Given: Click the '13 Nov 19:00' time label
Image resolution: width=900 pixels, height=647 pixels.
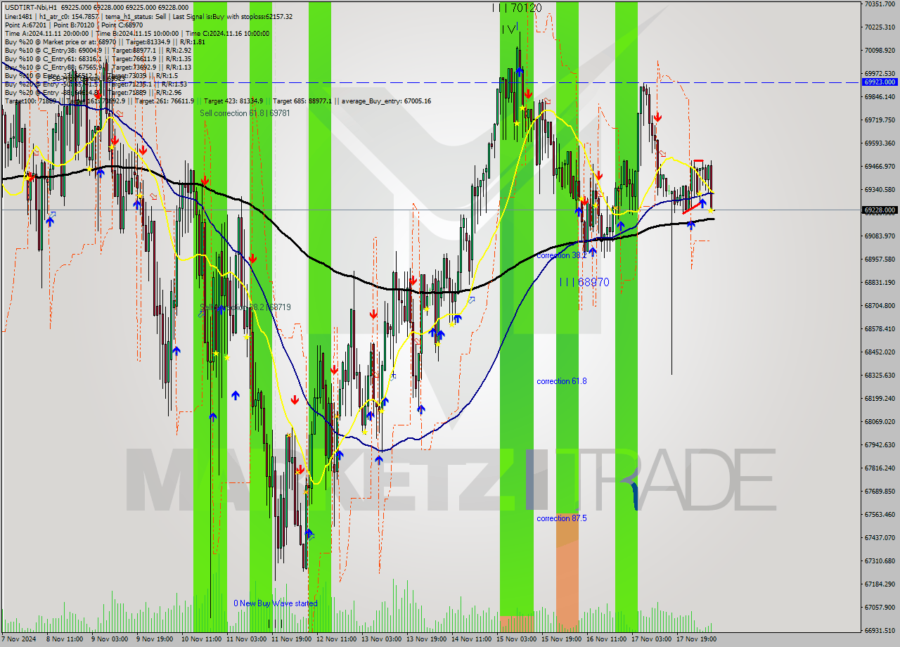Looking at the screenshot, I should click(426, 639).
